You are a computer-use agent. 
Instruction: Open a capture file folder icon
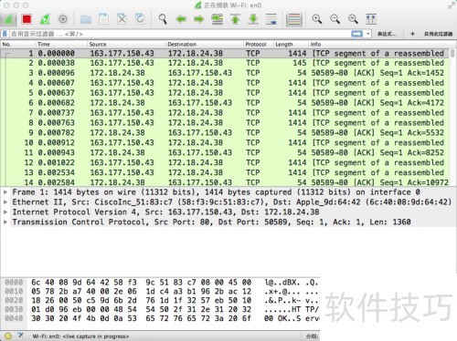(x=86, y=19)
